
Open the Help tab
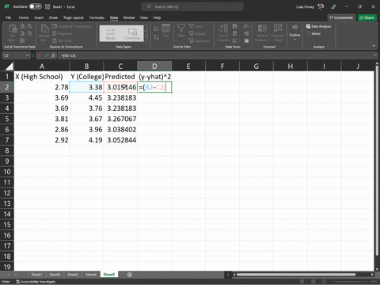click(x=157, y=17)
